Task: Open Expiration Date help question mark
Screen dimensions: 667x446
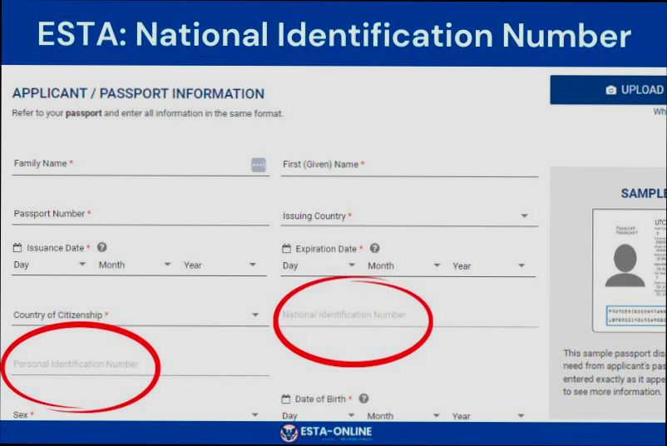Action: (374, 248)
